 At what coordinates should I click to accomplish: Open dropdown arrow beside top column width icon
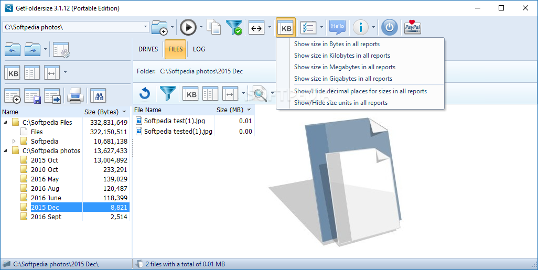coord(270,27)
